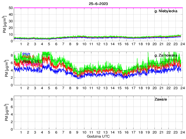
Task: Click y-axis tick 20 on top panel
Action: tap(10, 28)
